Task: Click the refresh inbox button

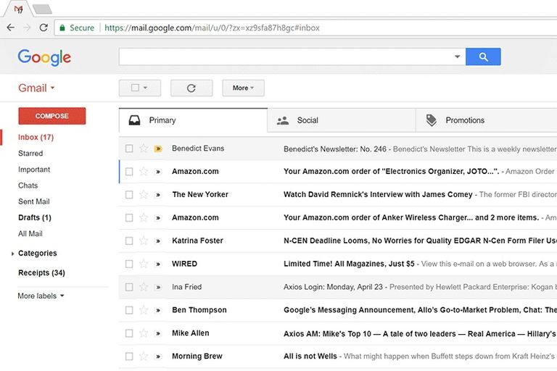Action: (x=191, y=88)
